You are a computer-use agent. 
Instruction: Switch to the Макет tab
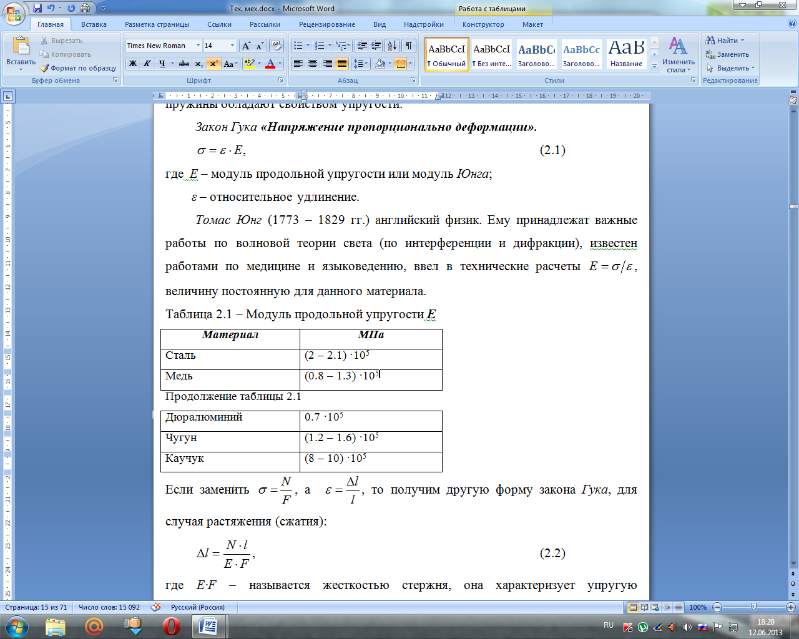click(x=532, y=24)
